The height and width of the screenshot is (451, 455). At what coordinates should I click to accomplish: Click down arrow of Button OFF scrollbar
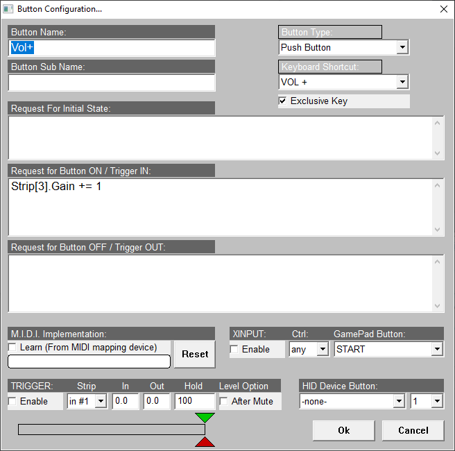pos(437,305)
